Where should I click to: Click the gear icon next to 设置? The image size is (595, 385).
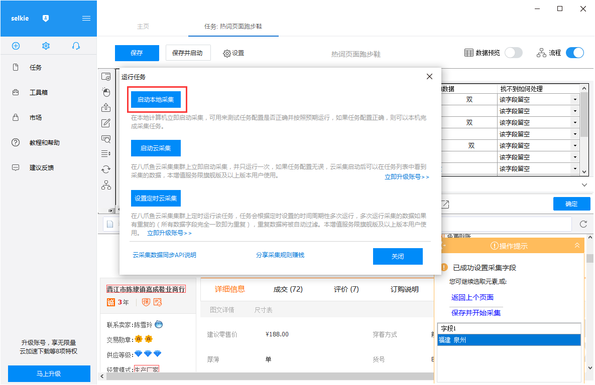(x=227, y=54)
